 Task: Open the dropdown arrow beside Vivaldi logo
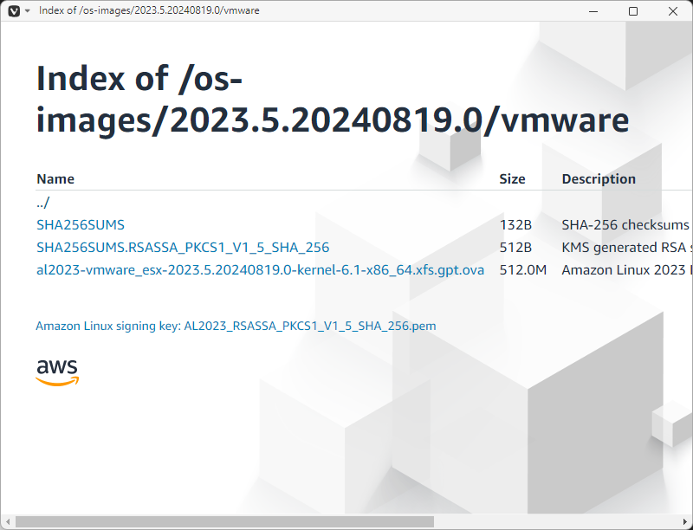(x=27, y=11)
